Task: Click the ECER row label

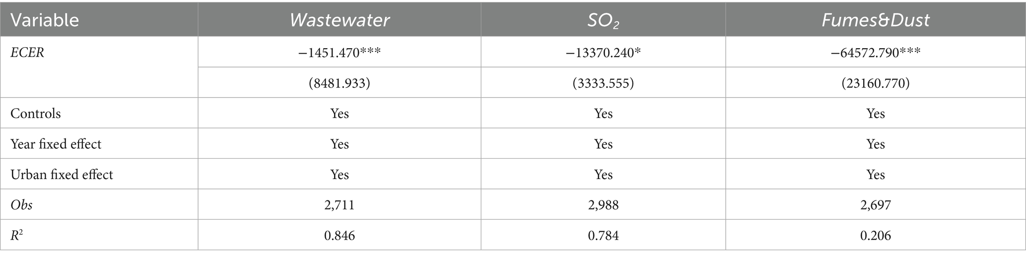Action: tap(27, 53)
